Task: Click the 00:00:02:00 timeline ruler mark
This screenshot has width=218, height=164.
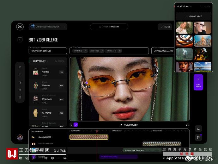Action: [157, 131]
